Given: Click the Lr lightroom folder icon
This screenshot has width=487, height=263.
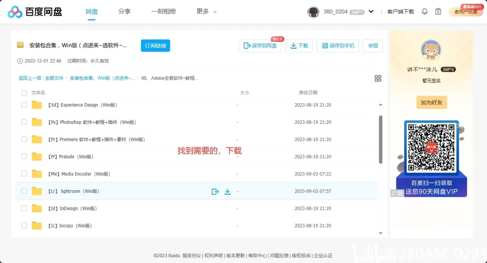Looking at the screenshot, I should [x=37, y=191].
